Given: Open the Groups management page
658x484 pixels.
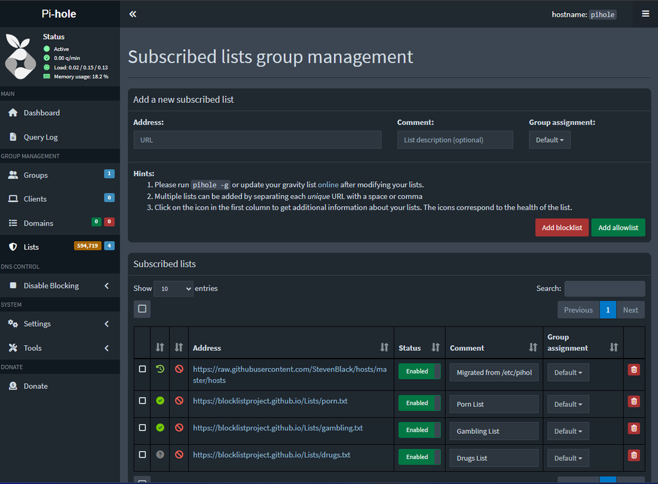Looking at the screenshot, I should 60,175.
